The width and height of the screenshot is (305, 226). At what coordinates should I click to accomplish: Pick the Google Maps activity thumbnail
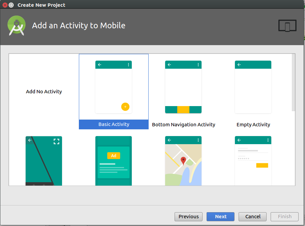click(183, 161)
